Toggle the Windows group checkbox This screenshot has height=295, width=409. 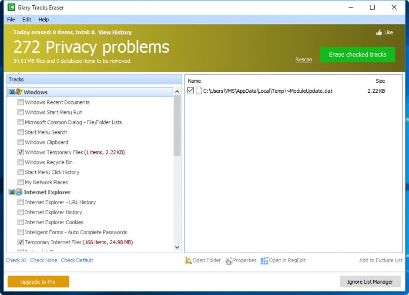click(12, 92)
